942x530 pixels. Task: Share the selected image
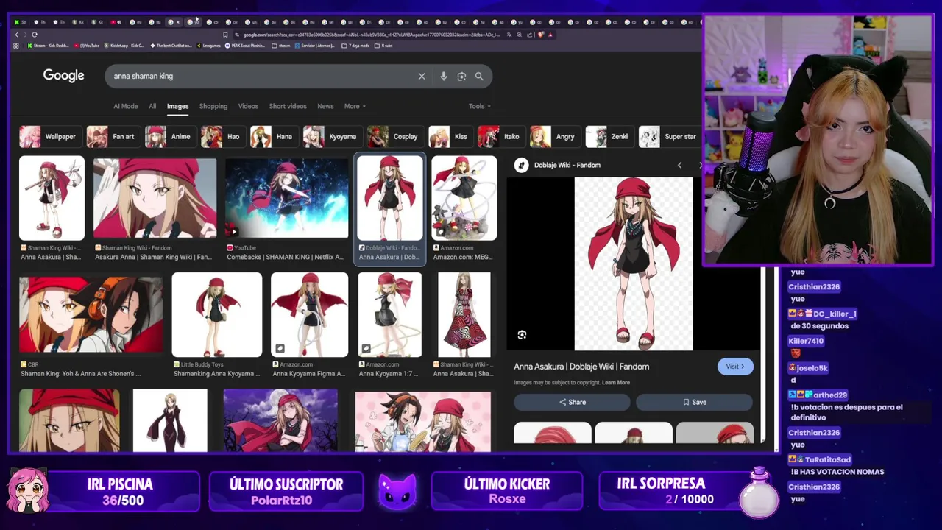(572, 402)
